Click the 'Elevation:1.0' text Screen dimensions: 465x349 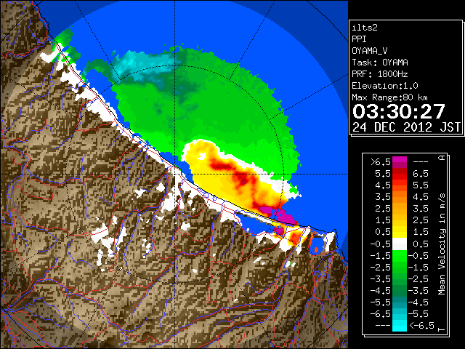[x=385, y=86]
